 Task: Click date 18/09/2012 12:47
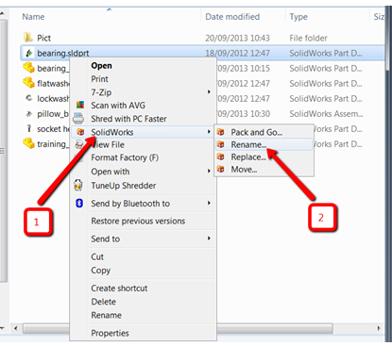[x=237, y=53]
